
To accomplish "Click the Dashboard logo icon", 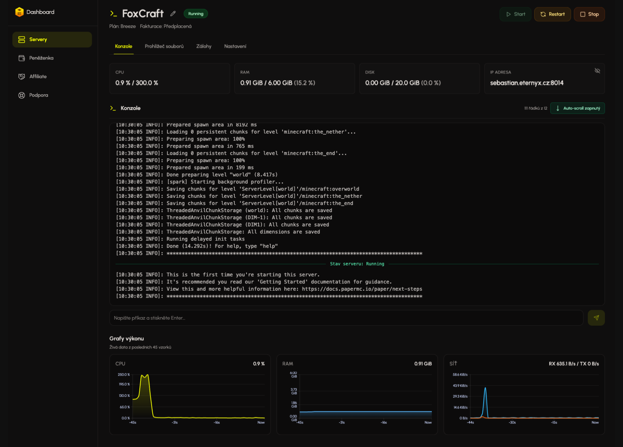I will [x=19, y=12].
